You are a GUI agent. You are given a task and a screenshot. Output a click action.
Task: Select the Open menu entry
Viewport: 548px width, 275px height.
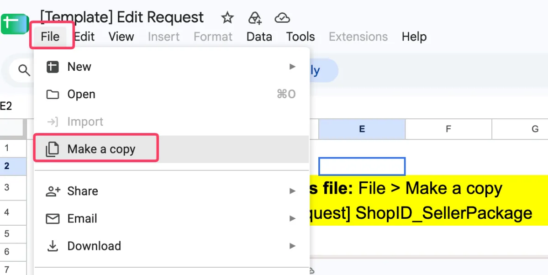pyautogui.click(x=172, y=95)
